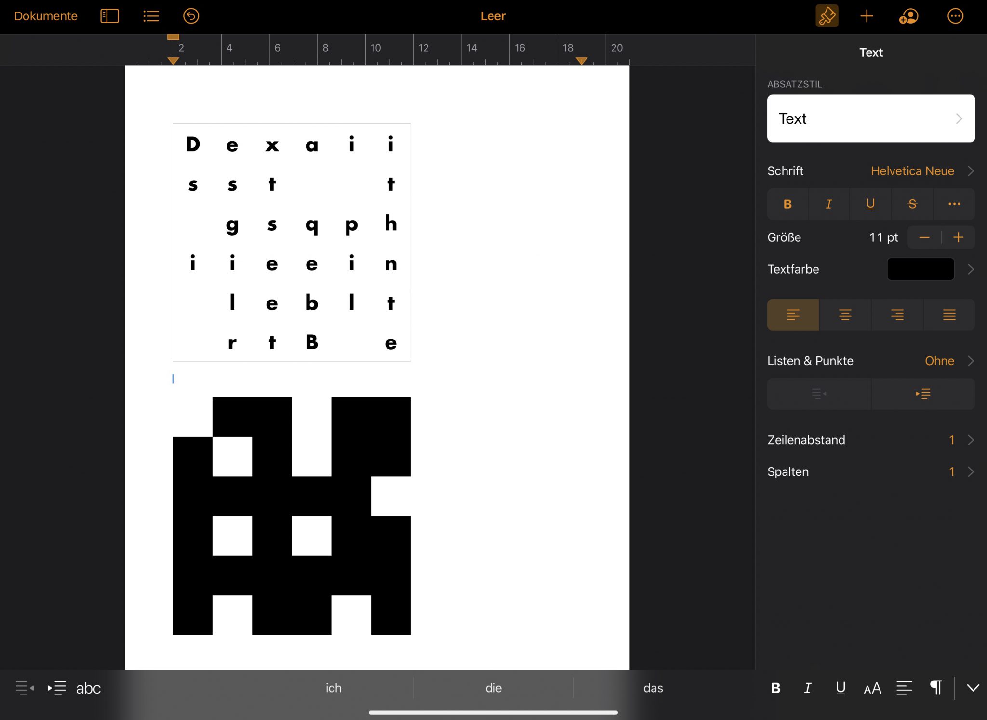Insert suggested word "ich"
This screenshot has height=720, width=987.
pyautogui.click(x=333, y=688)
